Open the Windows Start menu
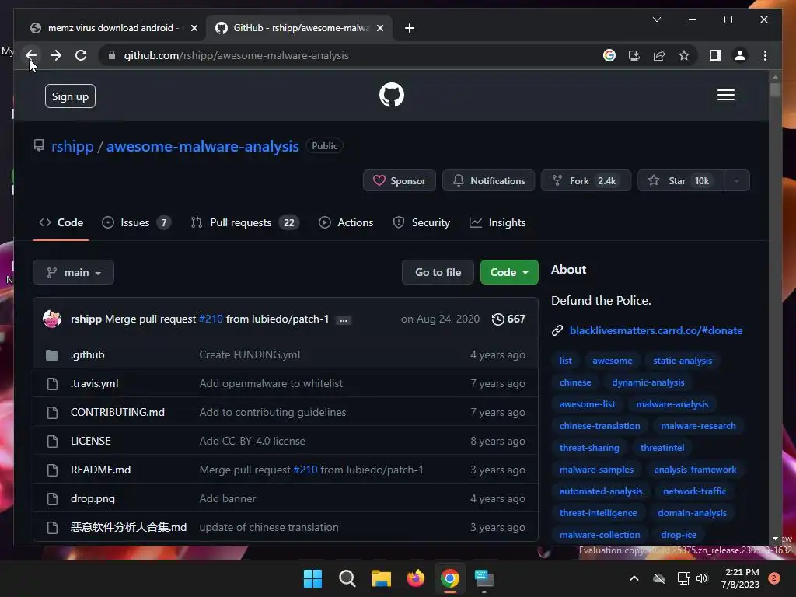 tap(312, 578)
